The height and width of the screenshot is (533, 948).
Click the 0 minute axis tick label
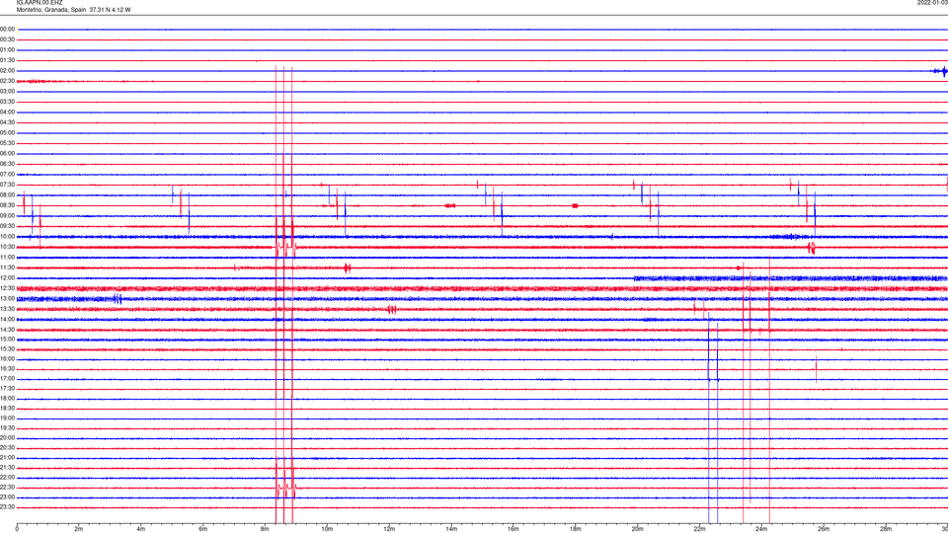17,529
